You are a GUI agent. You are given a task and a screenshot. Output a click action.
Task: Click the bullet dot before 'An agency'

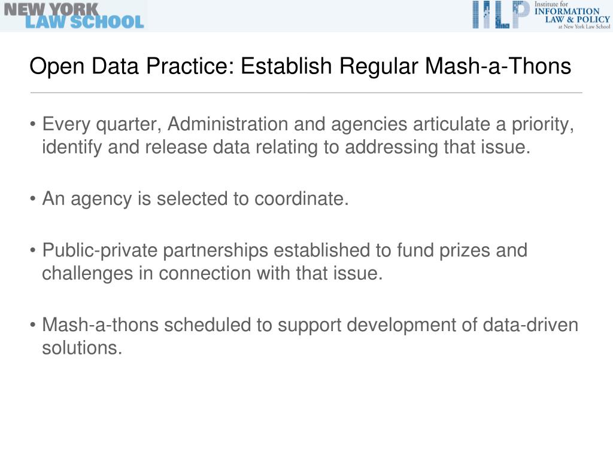click(x=33, y=199)
